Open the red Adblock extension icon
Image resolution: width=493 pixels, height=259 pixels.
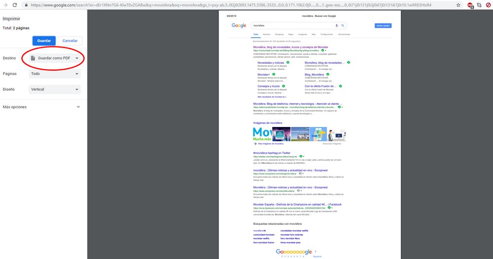pos(470,5)
